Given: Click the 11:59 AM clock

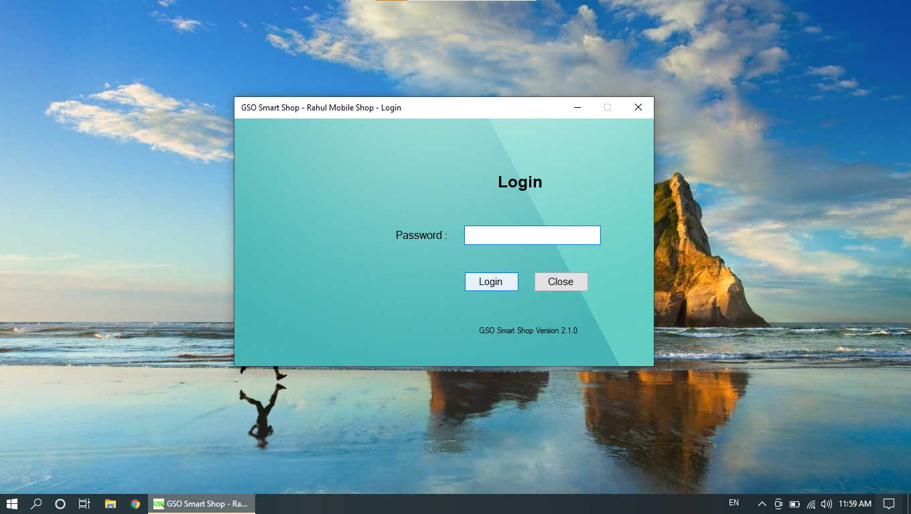Looking at the screenshot, I should tap(855, 504).
